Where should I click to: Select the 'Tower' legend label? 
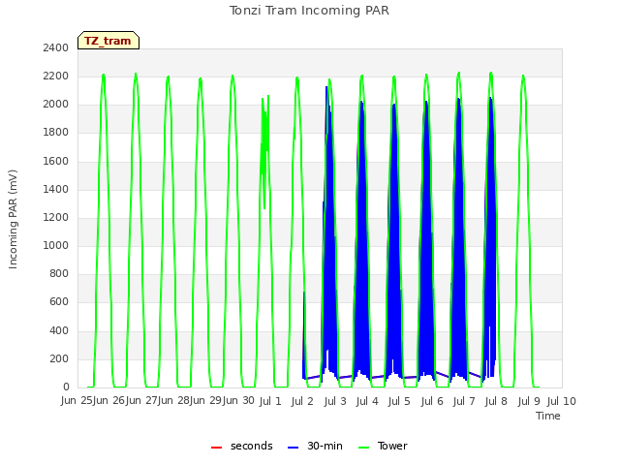point(392,446)
